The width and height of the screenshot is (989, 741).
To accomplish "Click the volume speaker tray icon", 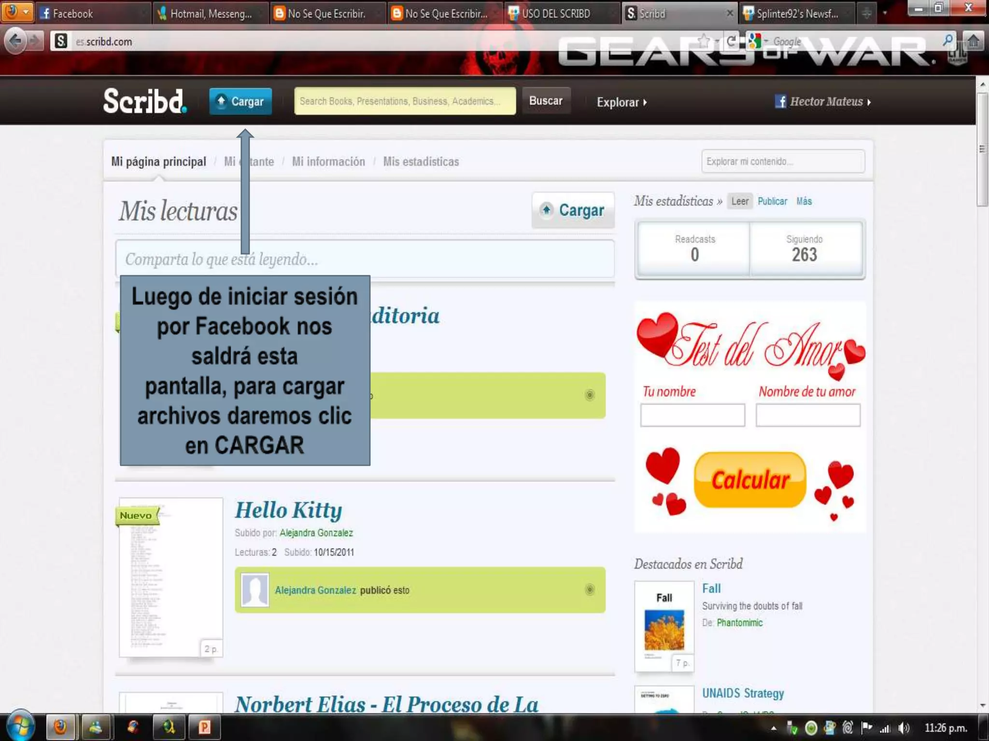I will [904, 727].
